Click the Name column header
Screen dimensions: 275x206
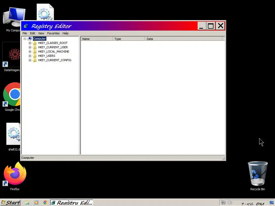click(x=97, y=39)
